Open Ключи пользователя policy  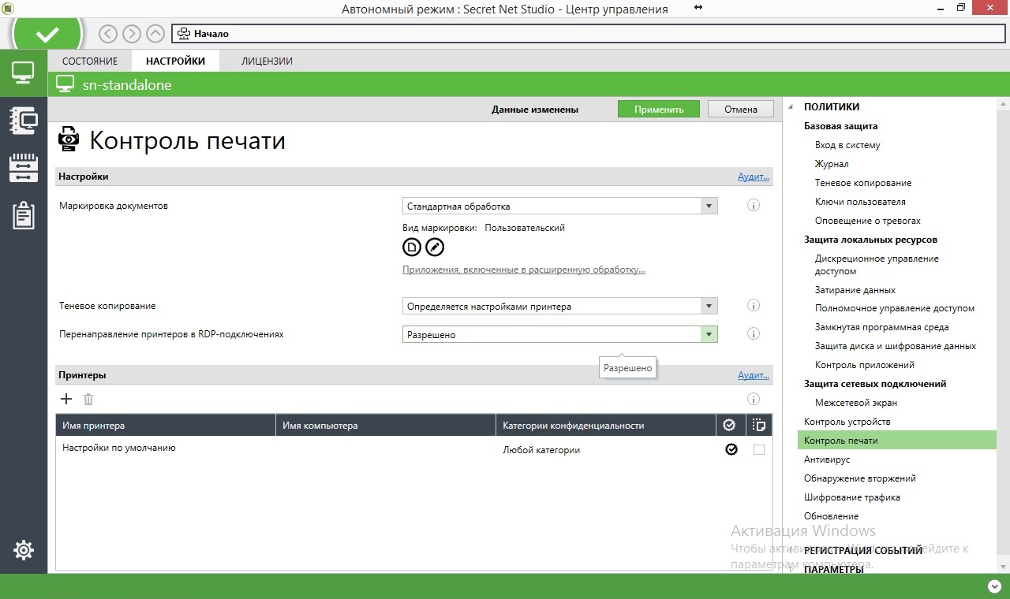pos(860,202)
